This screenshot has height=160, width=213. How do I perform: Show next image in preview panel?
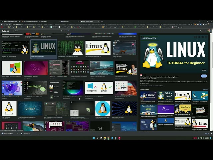206,37
